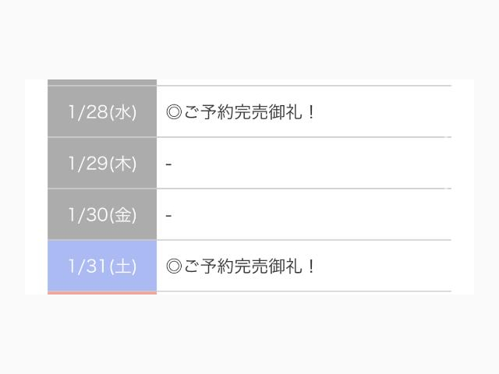Click the 水 weekday character

(x=123, y=112)
